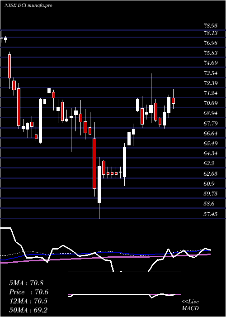Click the 73.54 price axis label
The width and height of the screenshot is (226, 317).
[x=211, y=73]
